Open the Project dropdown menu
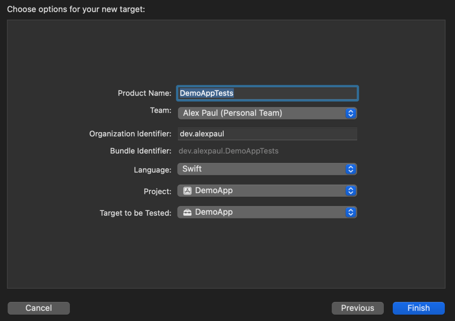455x321 pixels. point(262,191)
